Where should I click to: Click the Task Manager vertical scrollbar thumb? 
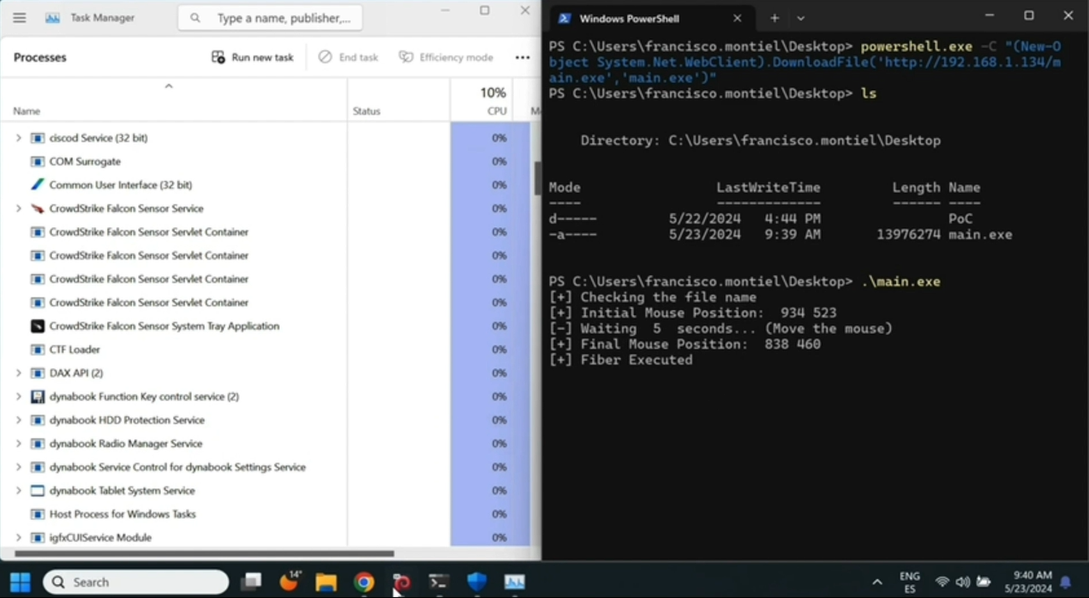537,178
